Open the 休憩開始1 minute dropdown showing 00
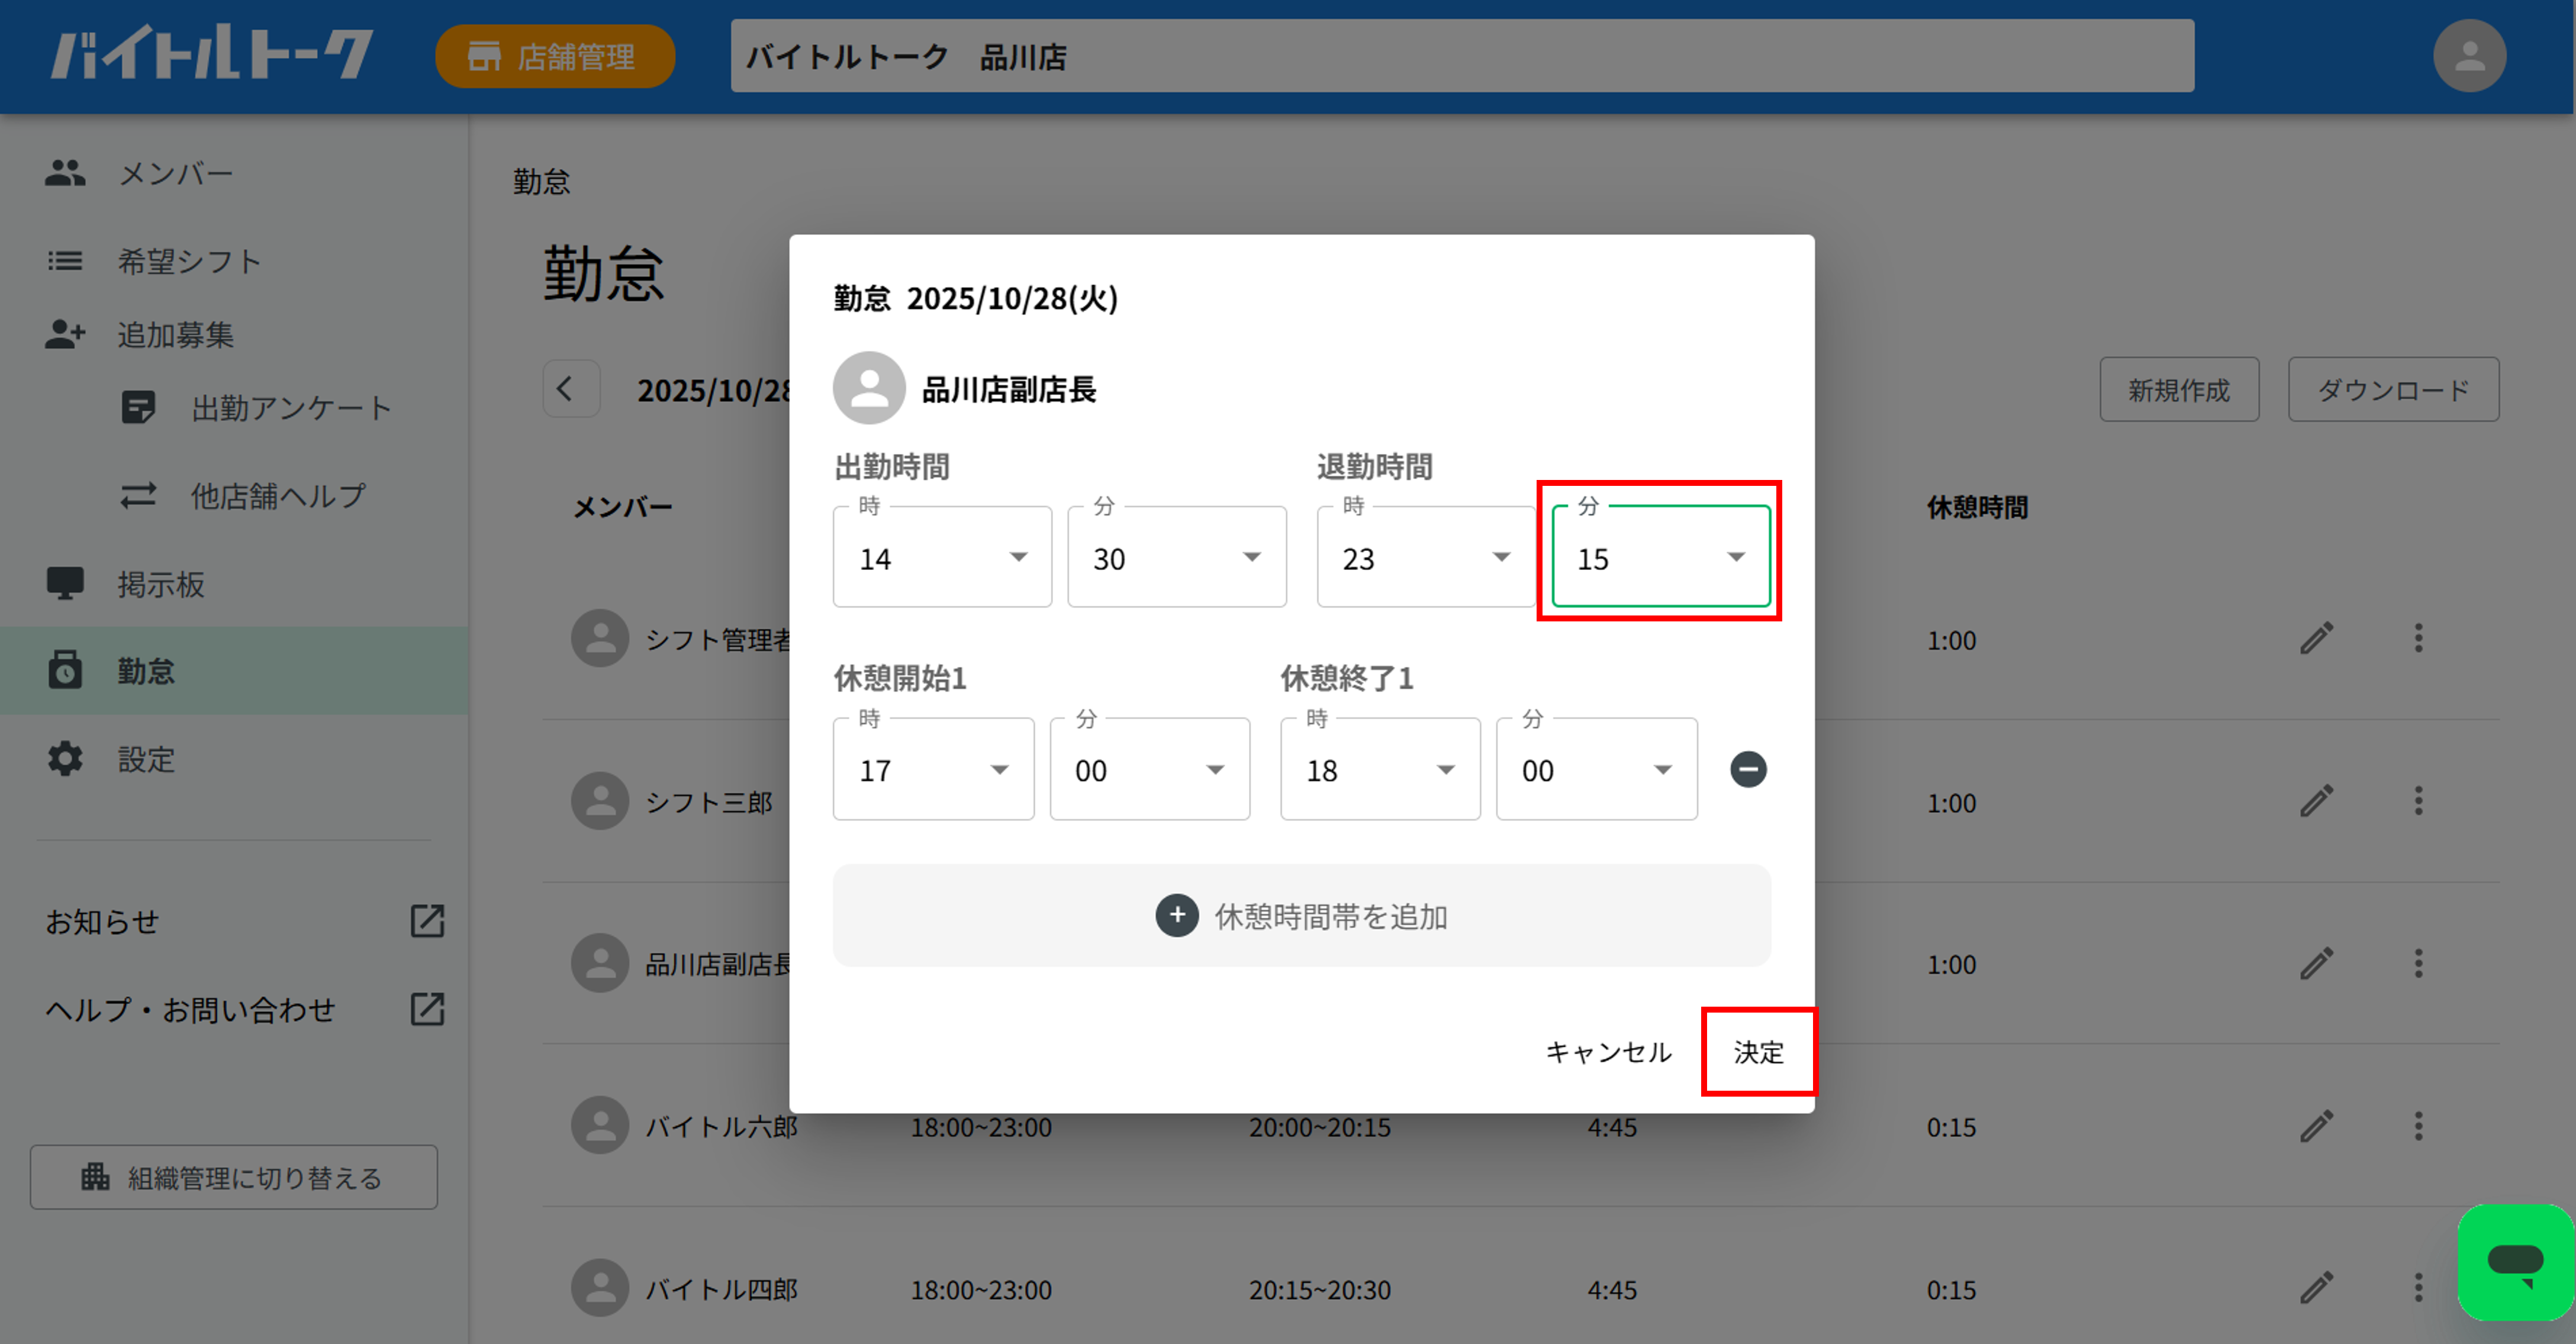The width and height of the screenshot is (2576, 1344). (x=1149, y=769)
